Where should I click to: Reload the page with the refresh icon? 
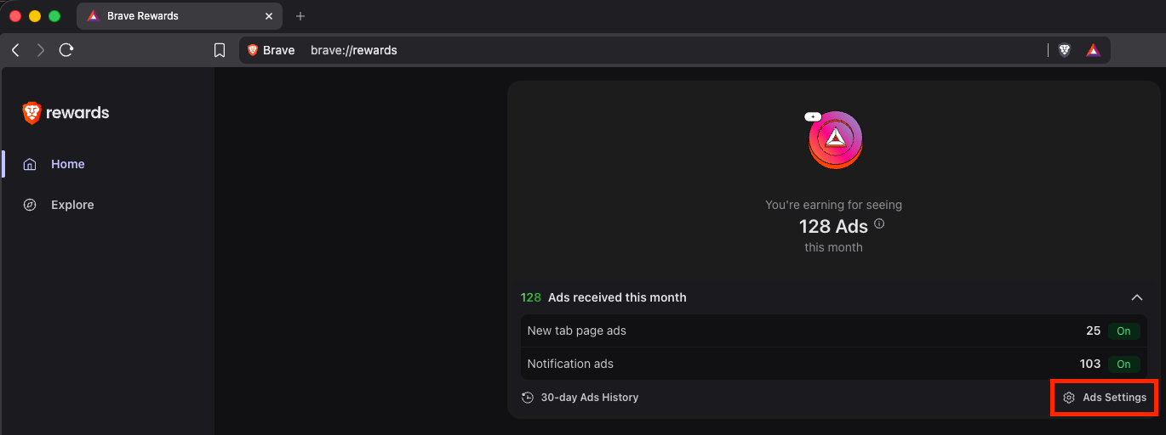click(66, 50)
